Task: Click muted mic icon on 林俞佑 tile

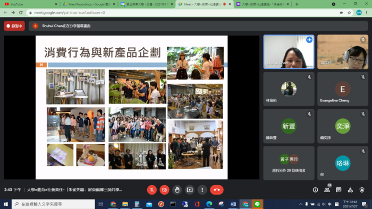Action: (309, 77)
